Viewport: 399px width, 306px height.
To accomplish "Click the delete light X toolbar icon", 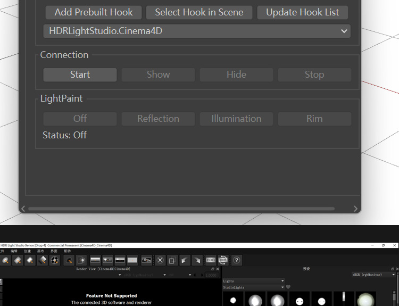I will point(160,260).
